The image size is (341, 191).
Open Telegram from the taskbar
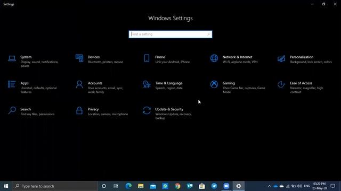(214, 186)
